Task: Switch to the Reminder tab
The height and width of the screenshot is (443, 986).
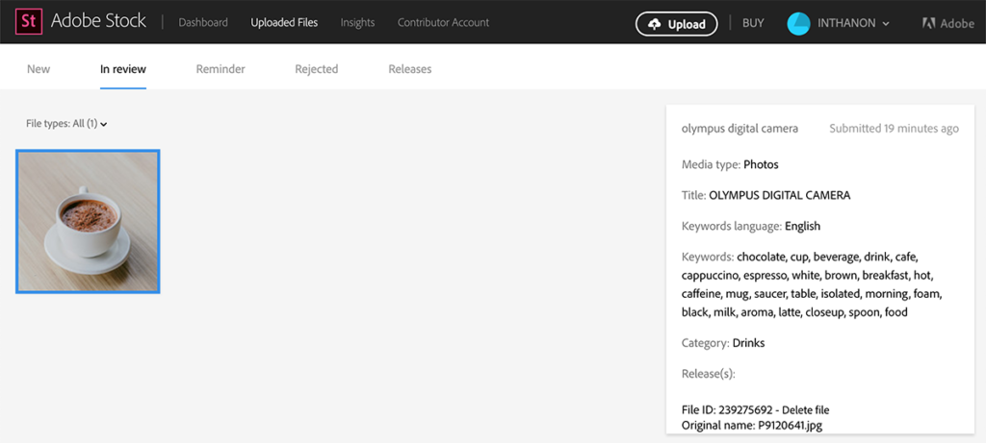Action: [x=221, y=69]
